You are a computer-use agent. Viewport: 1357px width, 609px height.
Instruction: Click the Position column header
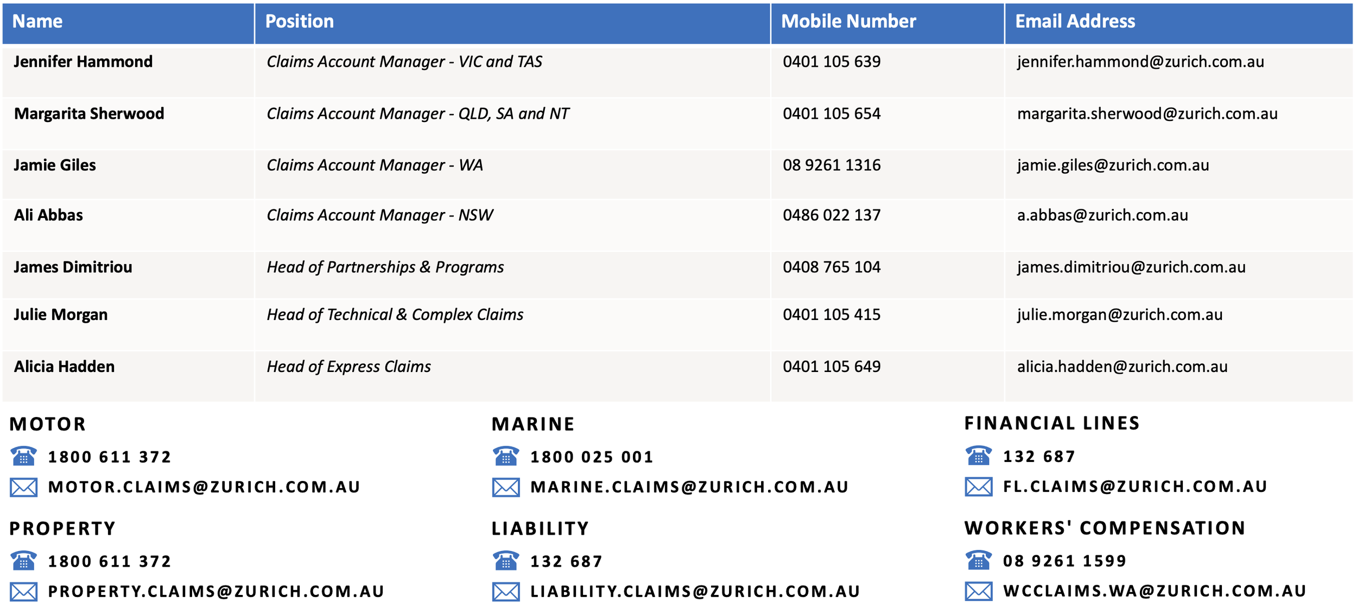pos(512,23)
